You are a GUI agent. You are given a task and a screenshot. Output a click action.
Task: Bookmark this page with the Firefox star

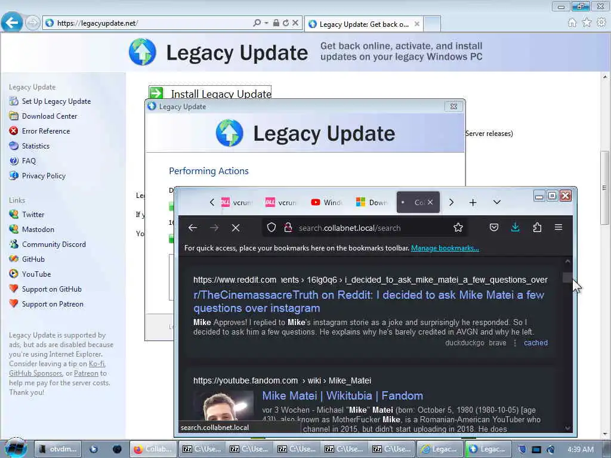(458, 227)
